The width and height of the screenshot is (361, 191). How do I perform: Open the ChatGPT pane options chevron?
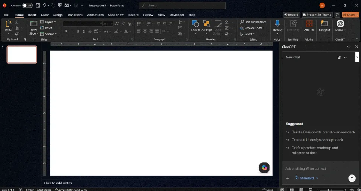pos(349,47)
